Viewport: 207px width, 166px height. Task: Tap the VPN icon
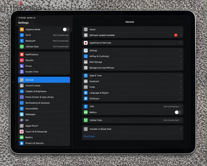[x=86, y=106]
